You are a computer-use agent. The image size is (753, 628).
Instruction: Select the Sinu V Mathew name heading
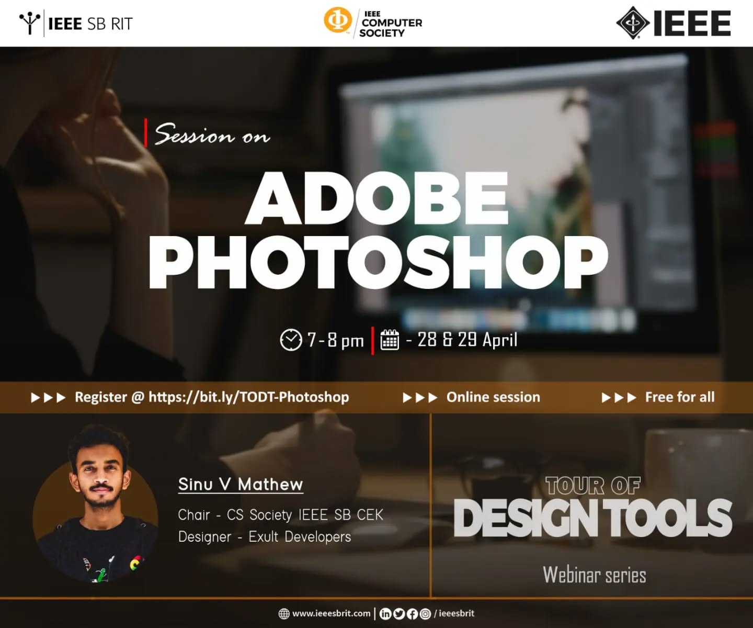pyautogui.click(x=241, y=484)
